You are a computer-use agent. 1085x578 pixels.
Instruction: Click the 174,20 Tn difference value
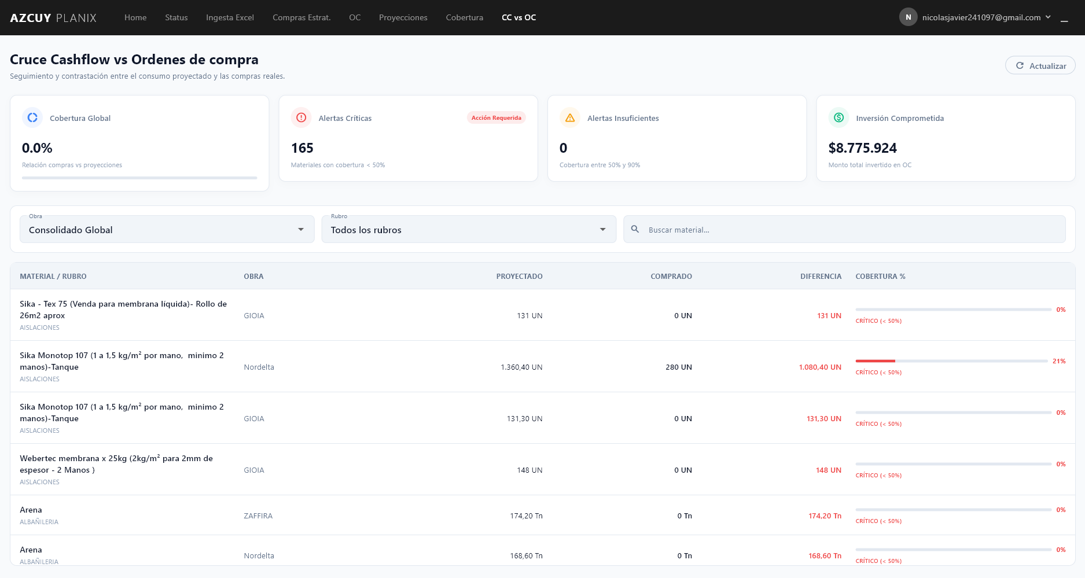pyautogui.click(x=825, y=516)
